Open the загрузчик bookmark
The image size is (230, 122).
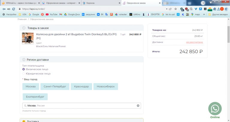pos(88,14)
